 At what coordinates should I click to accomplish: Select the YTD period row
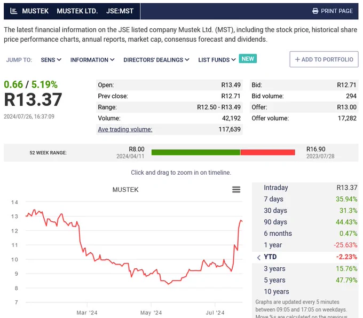point(305,257)
